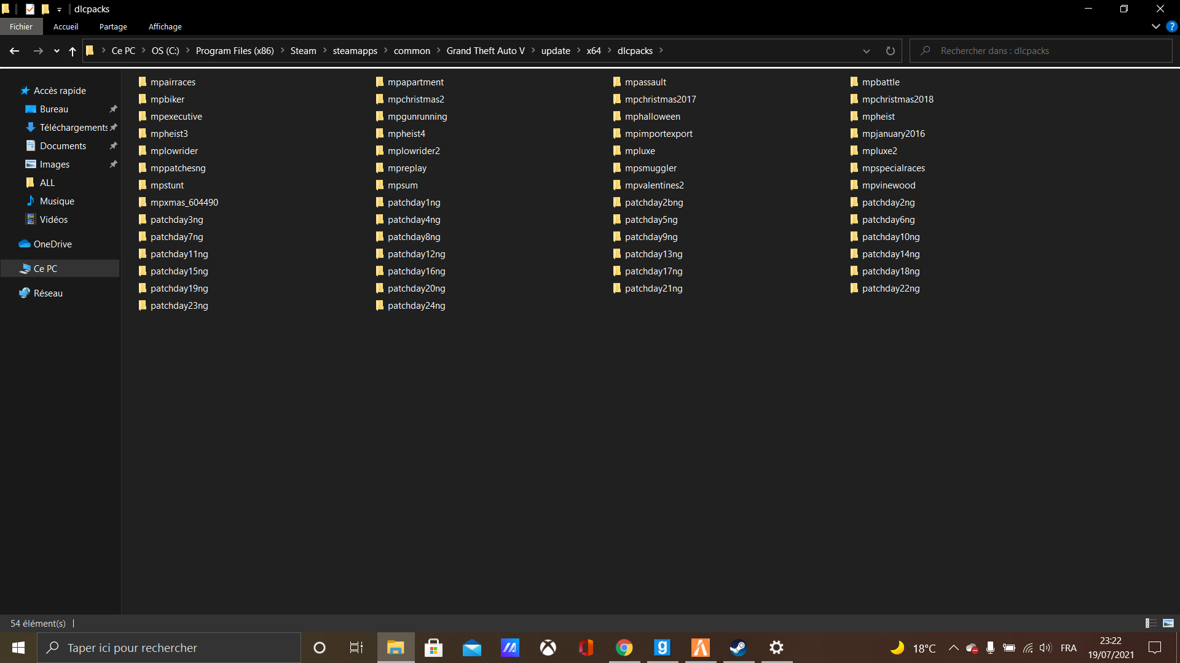Select Téléchargements in navigation pane

[x=74, y=128]
